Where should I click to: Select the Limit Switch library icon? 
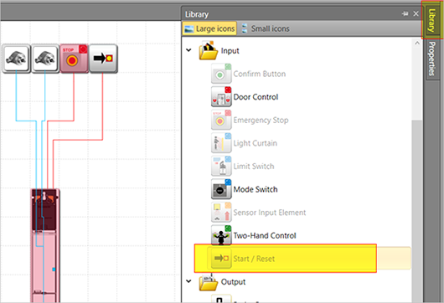[x=221, y=166]
